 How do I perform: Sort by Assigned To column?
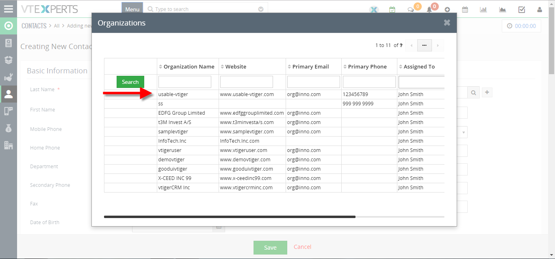[416, 66]
